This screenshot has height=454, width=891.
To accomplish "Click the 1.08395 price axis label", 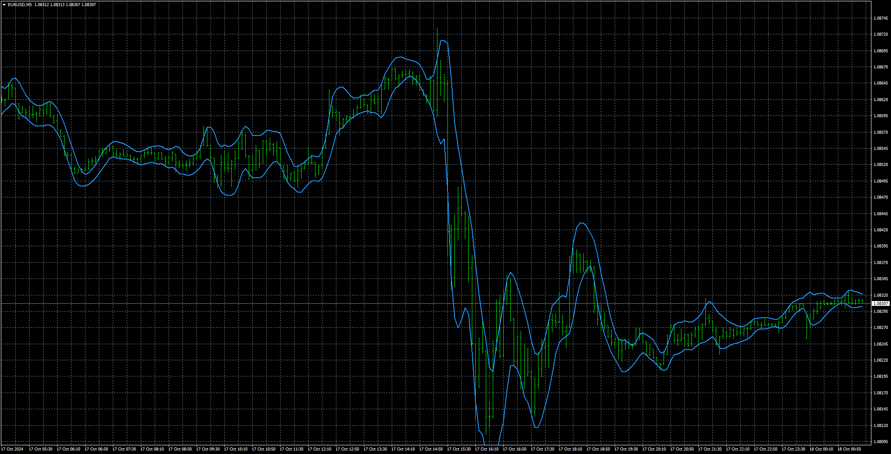I will click(881, 246).
